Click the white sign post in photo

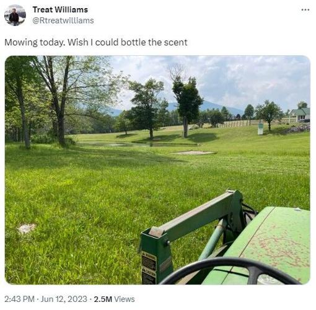[x=261, y=129]
